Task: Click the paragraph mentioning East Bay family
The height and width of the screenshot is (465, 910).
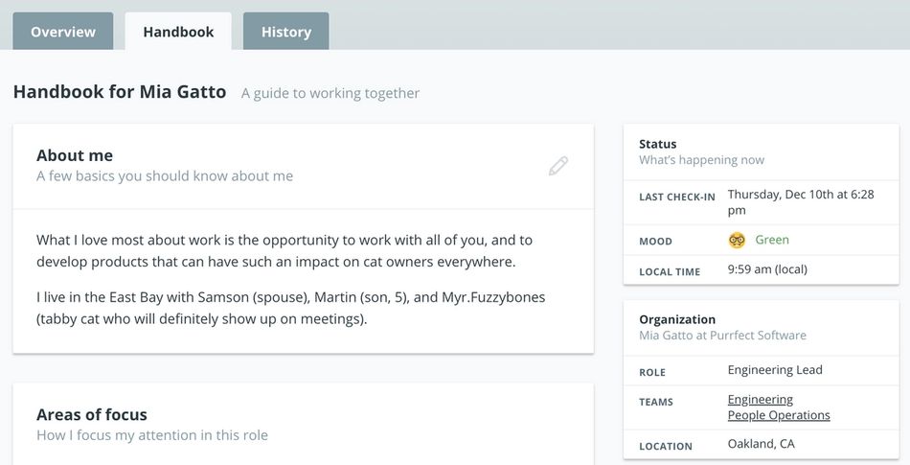Action: [291, 308]
